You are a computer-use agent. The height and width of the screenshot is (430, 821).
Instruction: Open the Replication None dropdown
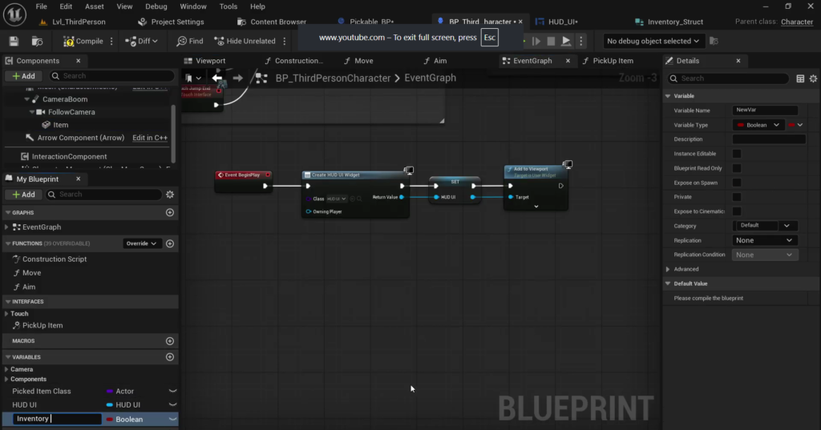(764, 240)
